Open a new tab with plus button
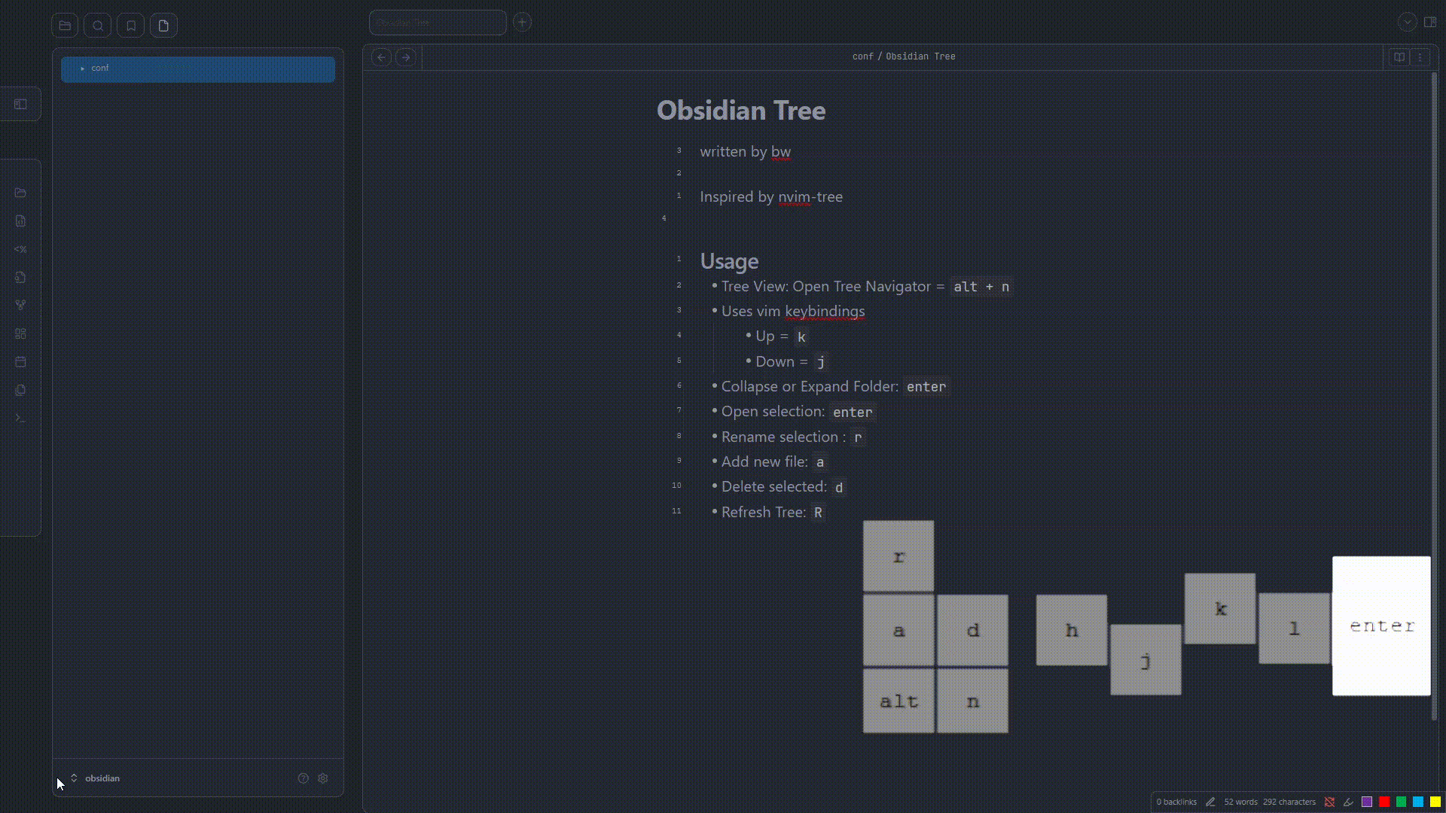This screenshot has width=1446, height=813. coord(522,23)
